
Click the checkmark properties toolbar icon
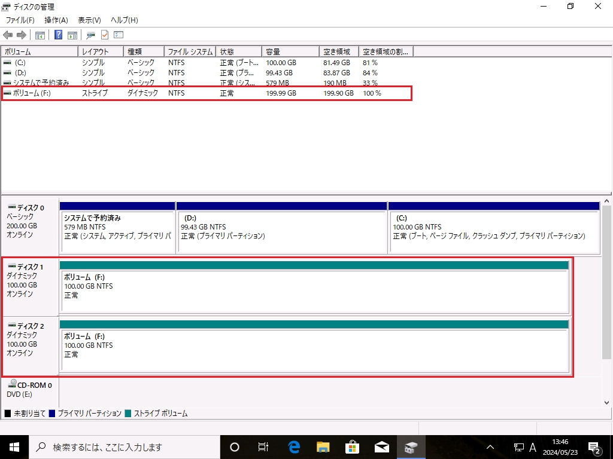tap(105, 35)
